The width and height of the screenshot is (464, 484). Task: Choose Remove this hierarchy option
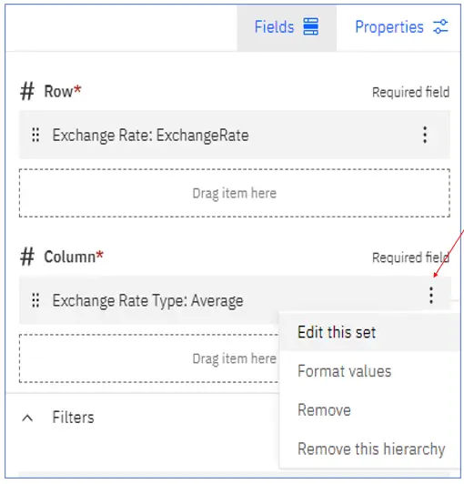369,449
